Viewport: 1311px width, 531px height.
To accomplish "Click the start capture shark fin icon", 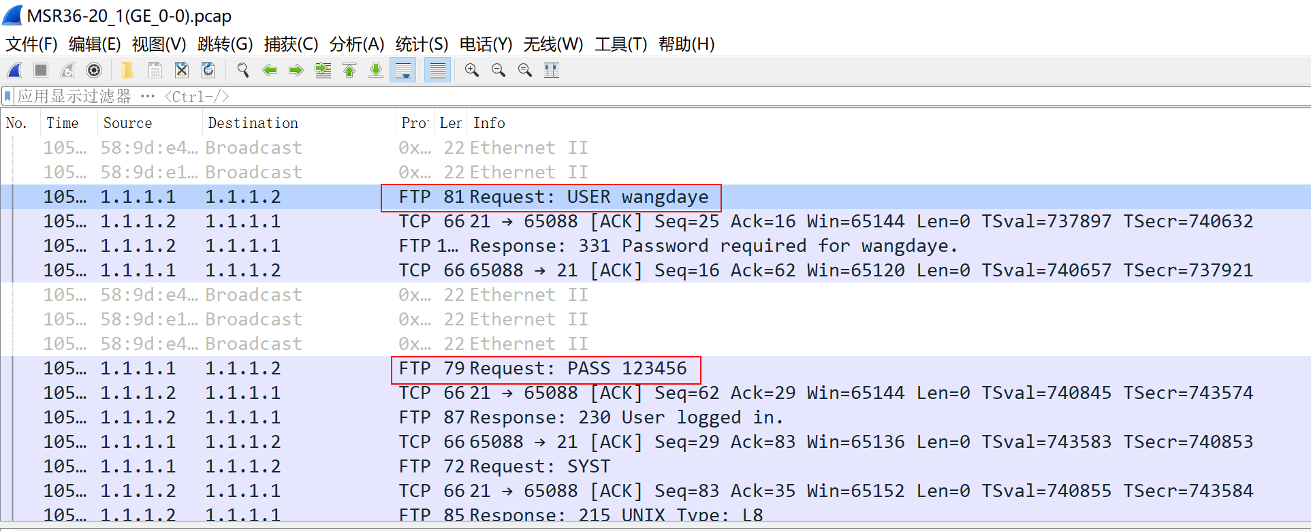I will pos(14,70).
